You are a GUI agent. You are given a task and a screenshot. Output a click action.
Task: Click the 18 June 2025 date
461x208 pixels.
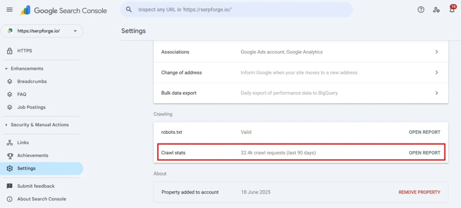[256, 192]
